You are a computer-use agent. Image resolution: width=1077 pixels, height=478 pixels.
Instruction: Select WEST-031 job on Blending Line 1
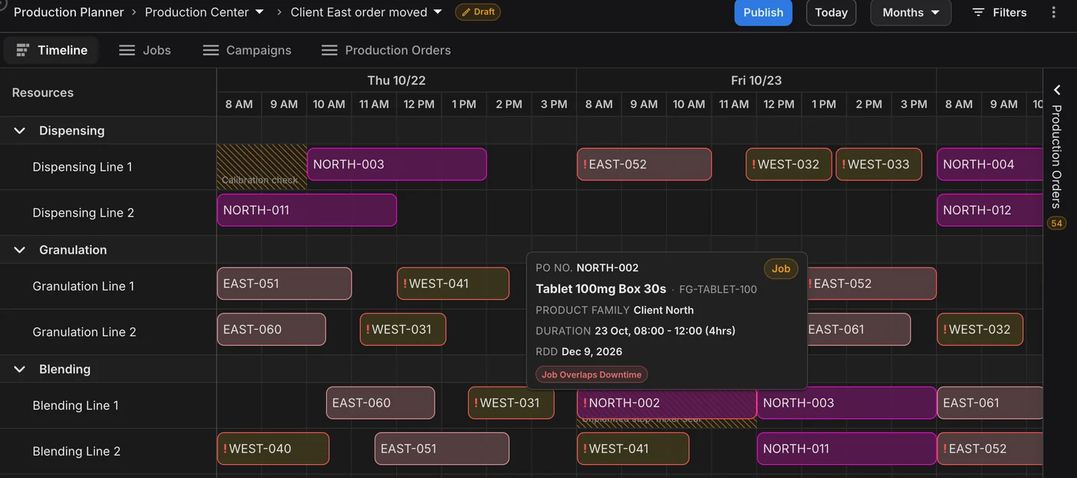511,403
